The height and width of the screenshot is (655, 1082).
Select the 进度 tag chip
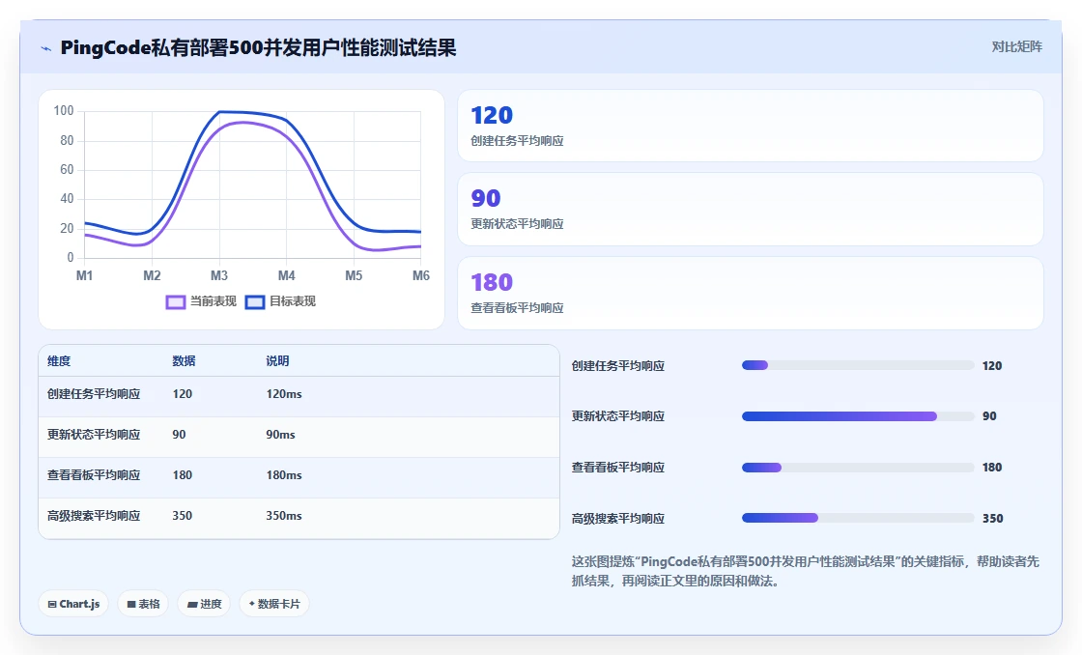[204, 604]
